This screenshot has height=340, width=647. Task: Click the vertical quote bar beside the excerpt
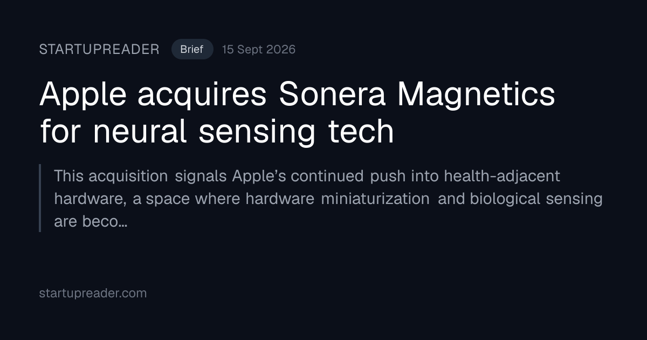(x=40, y=198)
